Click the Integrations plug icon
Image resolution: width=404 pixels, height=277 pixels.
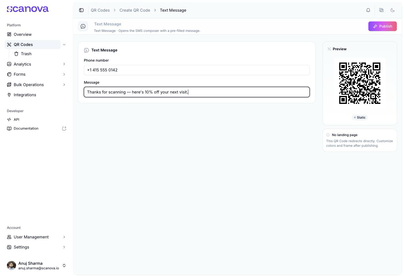(9, 95)
